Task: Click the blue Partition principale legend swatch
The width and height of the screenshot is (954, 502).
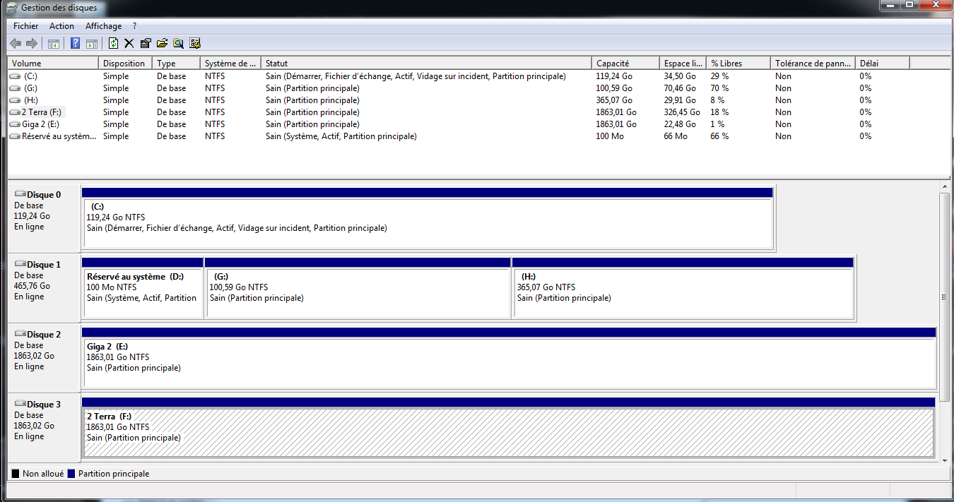Action: click(71, 474)
